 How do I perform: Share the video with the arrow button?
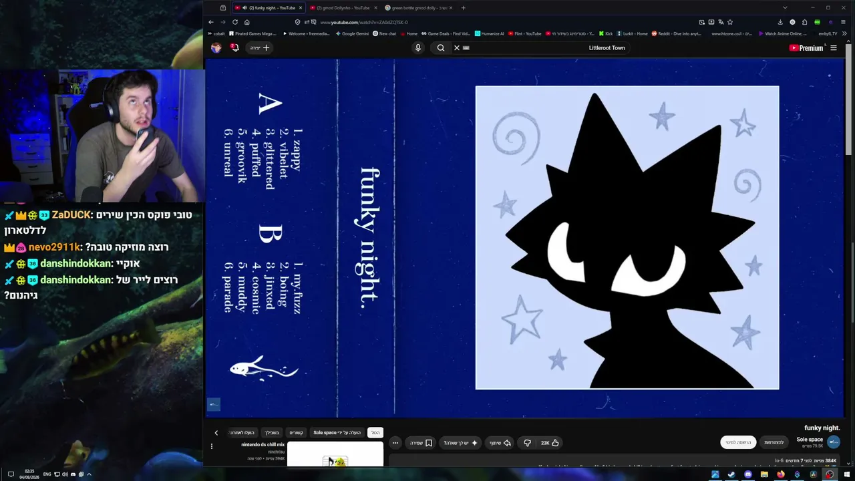pos(500,443)
